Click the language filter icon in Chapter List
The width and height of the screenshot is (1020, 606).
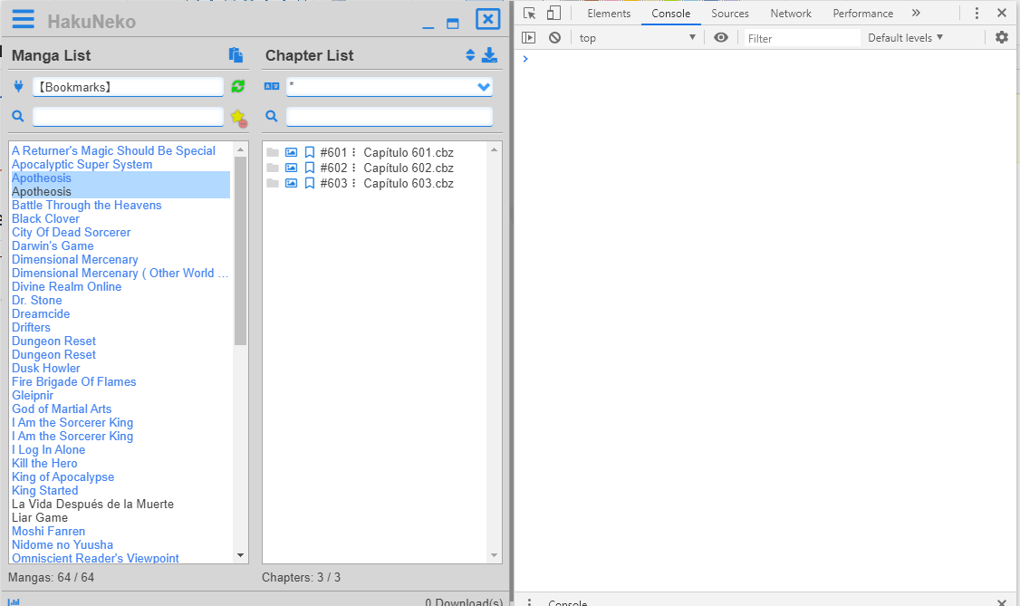(x=272, y=86)
